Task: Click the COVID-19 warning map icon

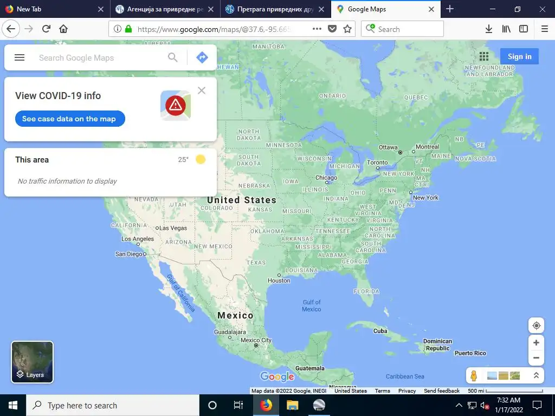Action: 176,106
